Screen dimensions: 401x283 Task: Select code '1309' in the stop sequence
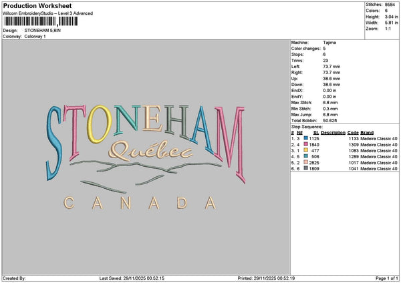tap(354, 145)
